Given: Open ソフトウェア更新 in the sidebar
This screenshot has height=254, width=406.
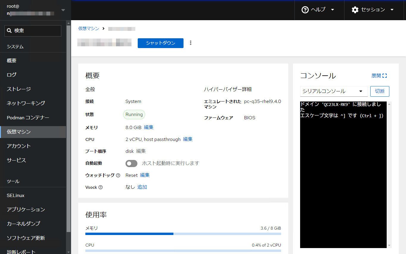Looking at the screenshot, I should point(33,238).
